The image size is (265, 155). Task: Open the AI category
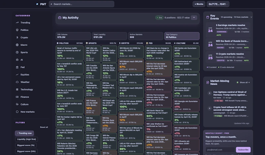tap(22, 60)
